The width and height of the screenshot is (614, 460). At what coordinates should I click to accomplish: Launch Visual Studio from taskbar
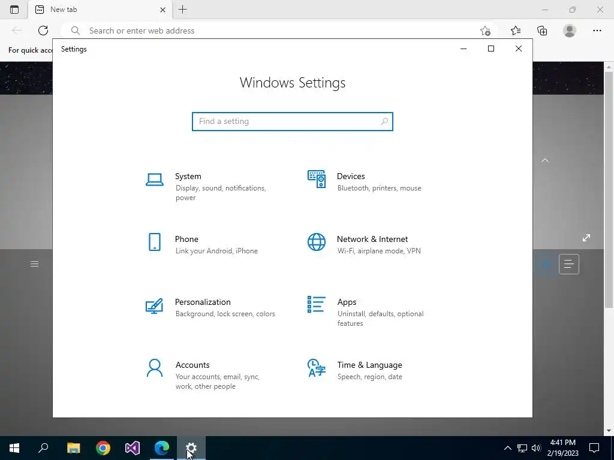[133, 448]
